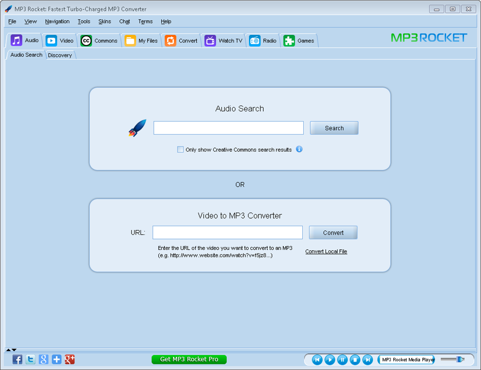Collapse panel using the up/down arrow toggle
Viewport: 481px width, 370px height.
[11, 350]
